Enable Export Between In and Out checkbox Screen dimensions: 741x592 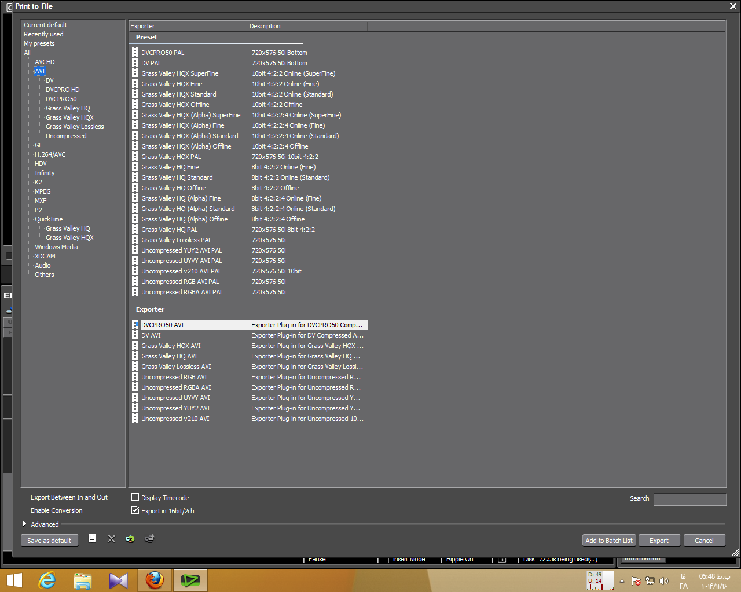pyautogui.click(x=25, y=497)
